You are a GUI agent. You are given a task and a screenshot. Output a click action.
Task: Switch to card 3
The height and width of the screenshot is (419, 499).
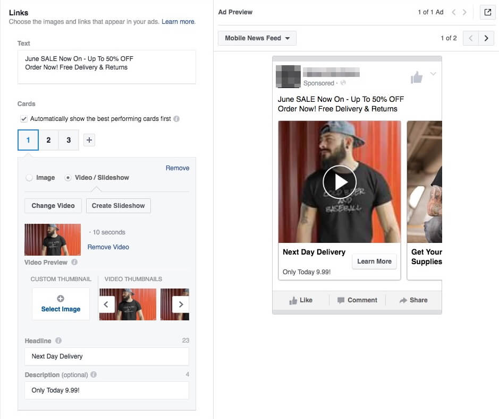[69, 139]
